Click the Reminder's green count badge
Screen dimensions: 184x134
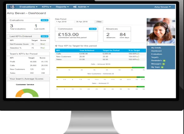point(164,61)
